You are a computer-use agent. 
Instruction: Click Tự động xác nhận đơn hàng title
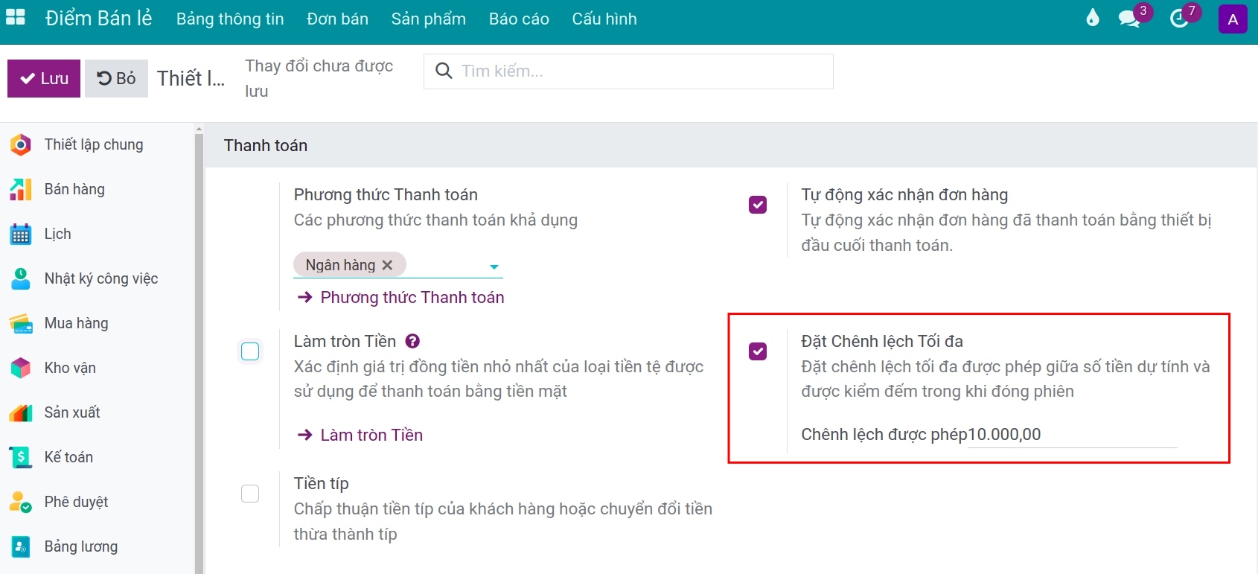pyautogui.click(x=904, y=194)
